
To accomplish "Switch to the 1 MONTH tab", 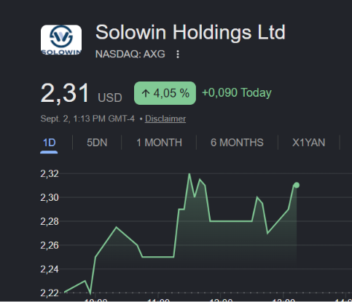I will tap(159, 143).
